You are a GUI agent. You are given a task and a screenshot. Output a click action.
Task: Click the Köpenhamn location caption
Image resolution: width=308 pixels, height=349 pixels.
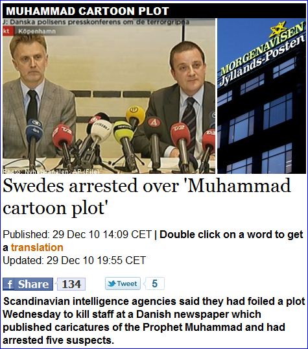pyautogui.click(x=36, y=31)
